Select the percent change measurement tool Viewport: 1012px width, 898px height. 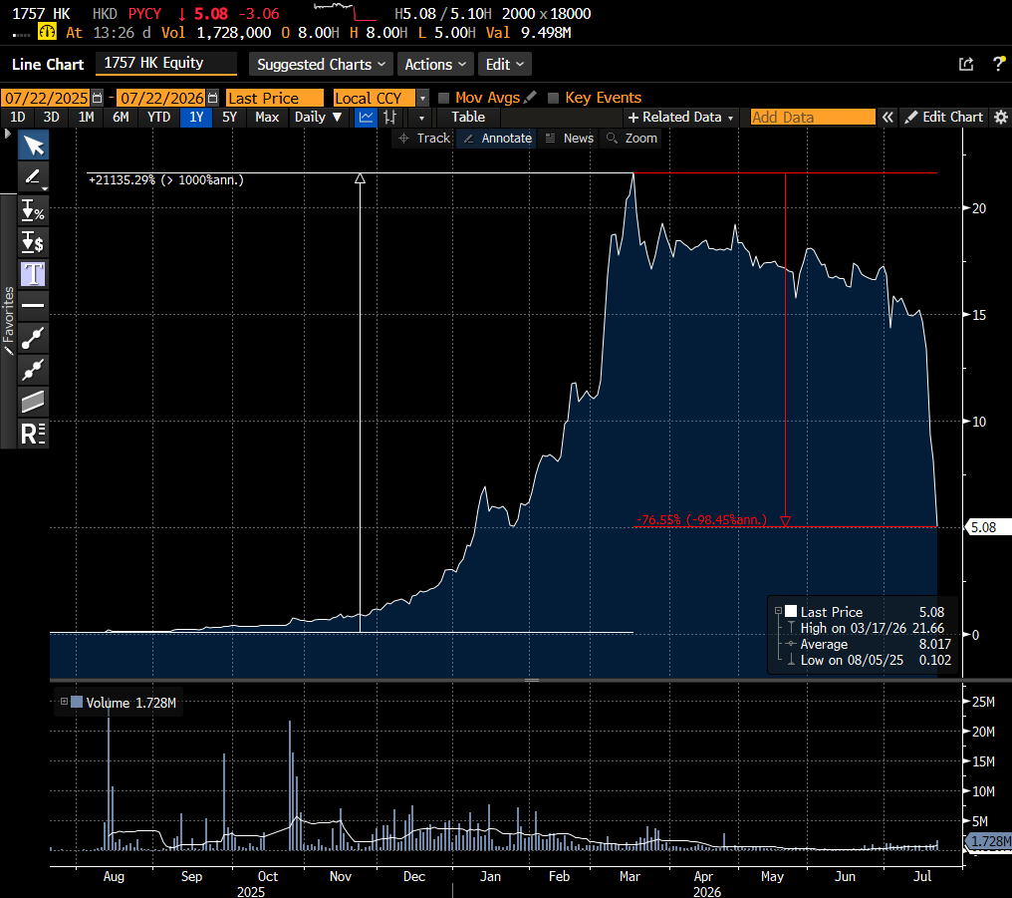33,211
